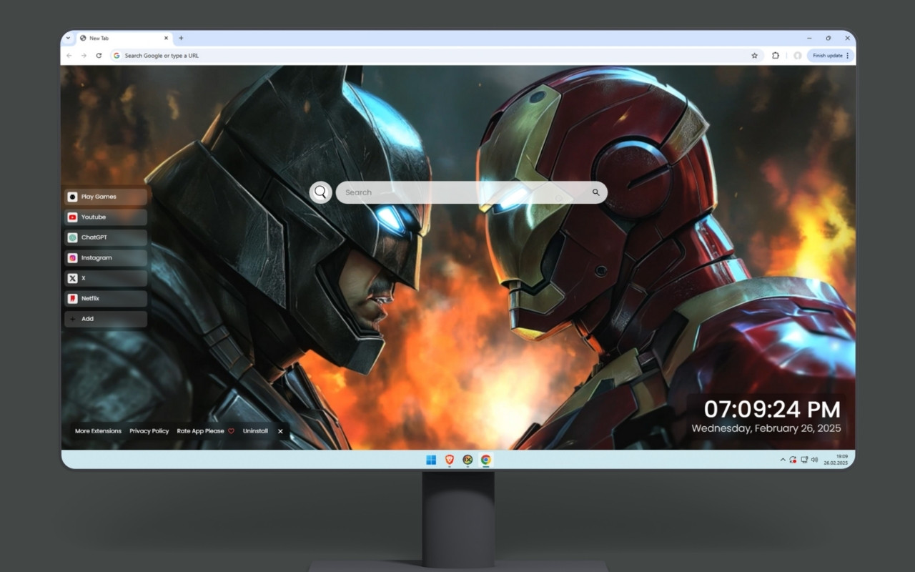The image size is (915, 572).
Task: Open the profile avatar menu in Chrome
Action: [x=797, y=55]
